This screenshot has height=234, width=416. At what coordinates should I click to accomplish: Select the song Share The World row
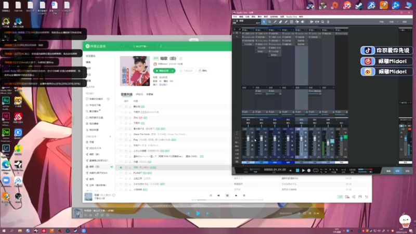pyautogui.click(x=174, y=134)
